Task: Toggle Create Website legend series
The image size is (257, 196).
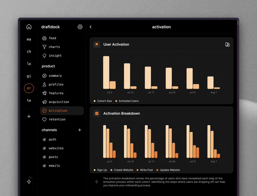Action: click(122, 170)
